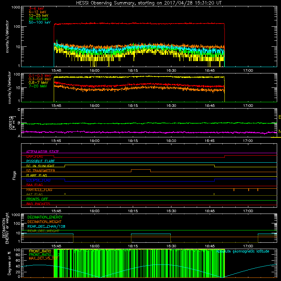Select the orange 6-12 keV legend entry
Viewport: 281px width, 281px height.
click(38, 12)
